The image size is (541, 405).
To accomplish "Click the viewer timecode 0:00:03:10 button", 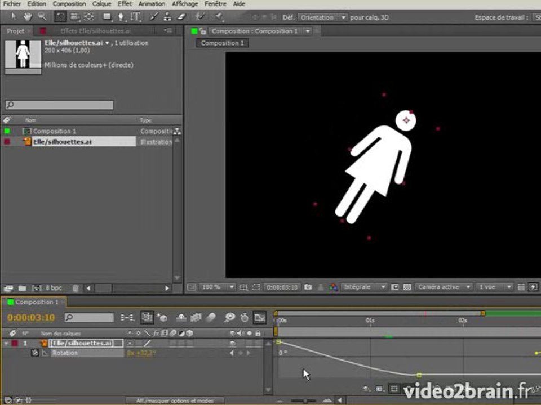I will pos(282,287).
